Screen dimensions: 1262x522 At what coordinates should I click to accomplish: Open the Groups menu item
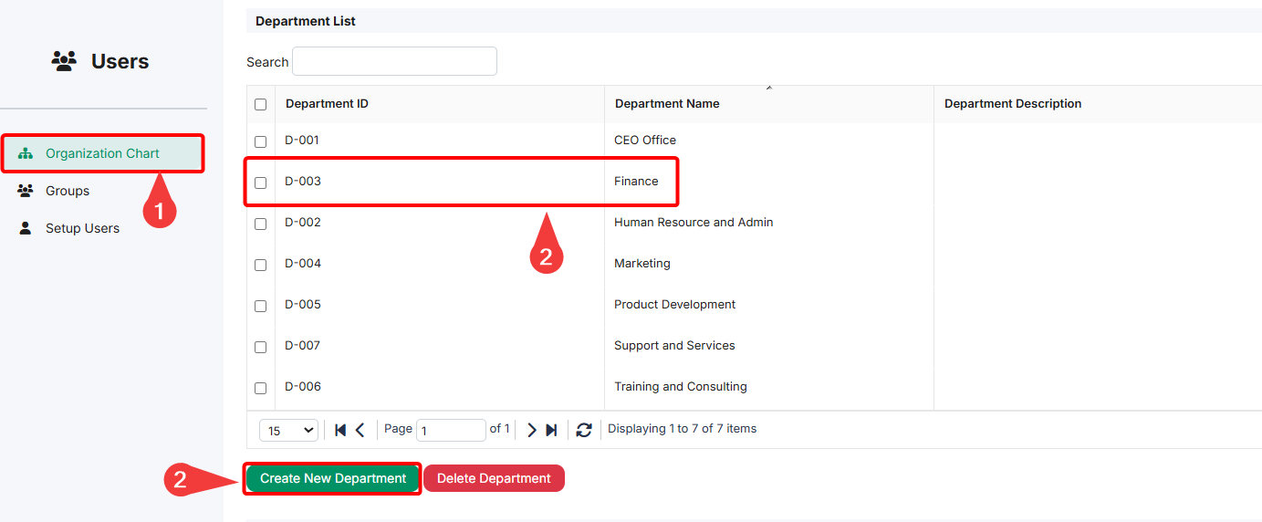point(68,191)
